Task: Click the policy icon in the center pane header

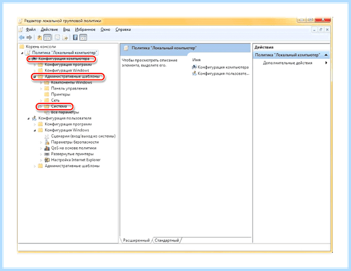Action: [126, 48]
